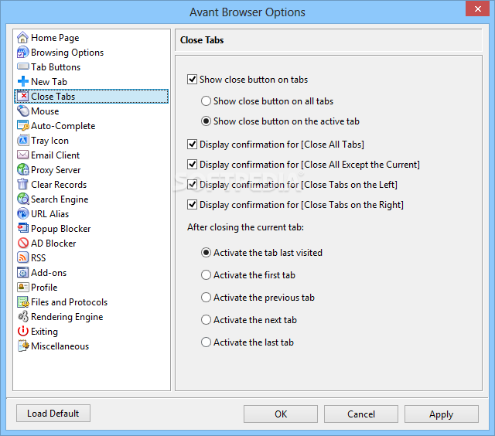Confirm settings with the OK button
495x436 pixels.
pyautogui.click(x=281, y=414)
